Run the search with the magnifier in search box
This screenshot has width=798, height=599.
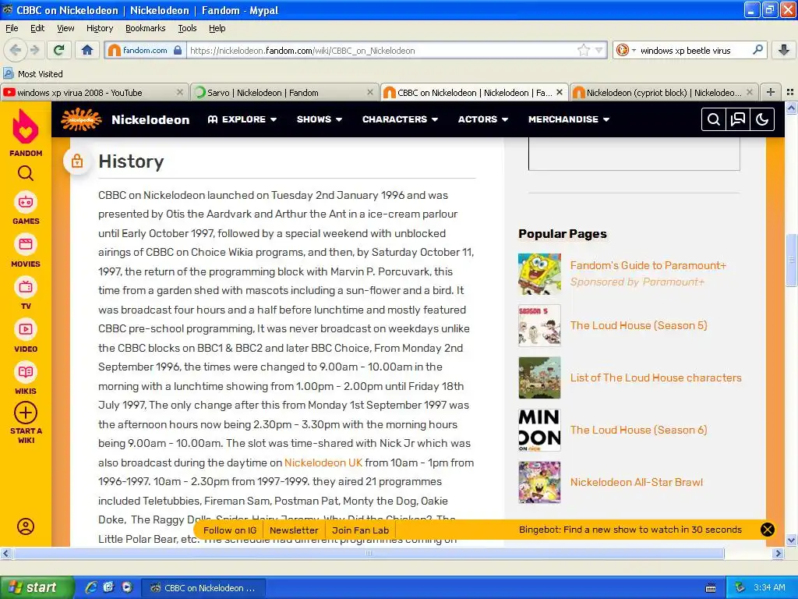click(x=757, y=50)
